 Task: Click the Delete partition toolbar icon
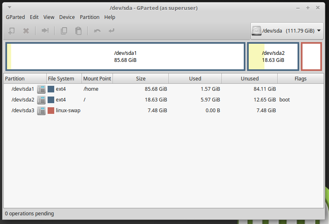(26, 31)
